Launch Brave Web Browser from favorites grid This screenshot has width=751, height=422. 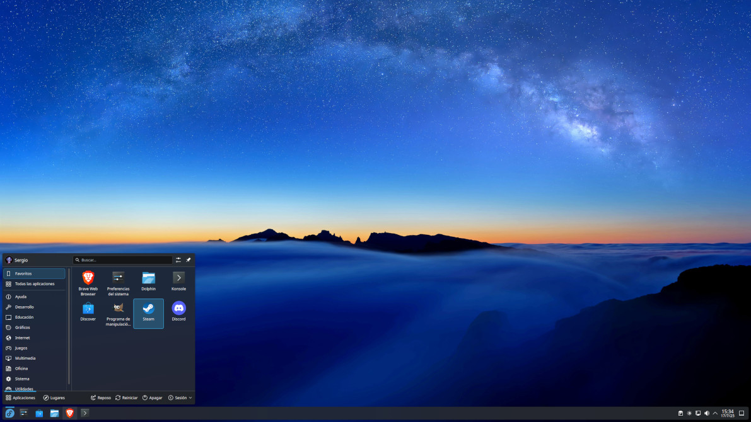(88, 283)
